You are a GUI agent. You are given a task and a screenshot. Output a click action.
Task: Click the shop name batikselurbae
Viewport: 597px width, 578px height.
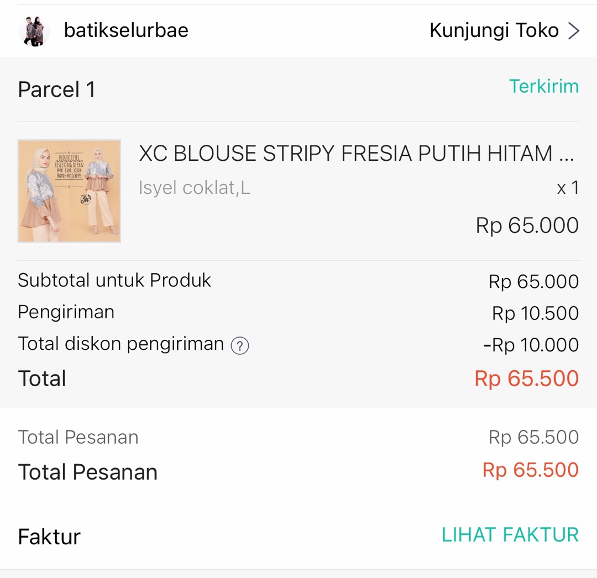pyautogui.click(x=127, y=30)
